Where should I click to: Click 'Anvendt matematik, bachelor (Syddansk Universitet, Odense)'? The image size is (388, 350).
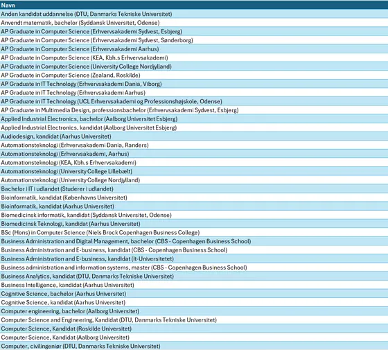194,22
